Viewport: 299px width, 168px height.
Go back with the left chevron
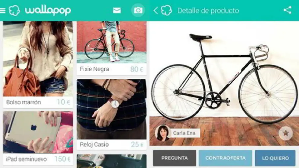click(x=156, y=11)
